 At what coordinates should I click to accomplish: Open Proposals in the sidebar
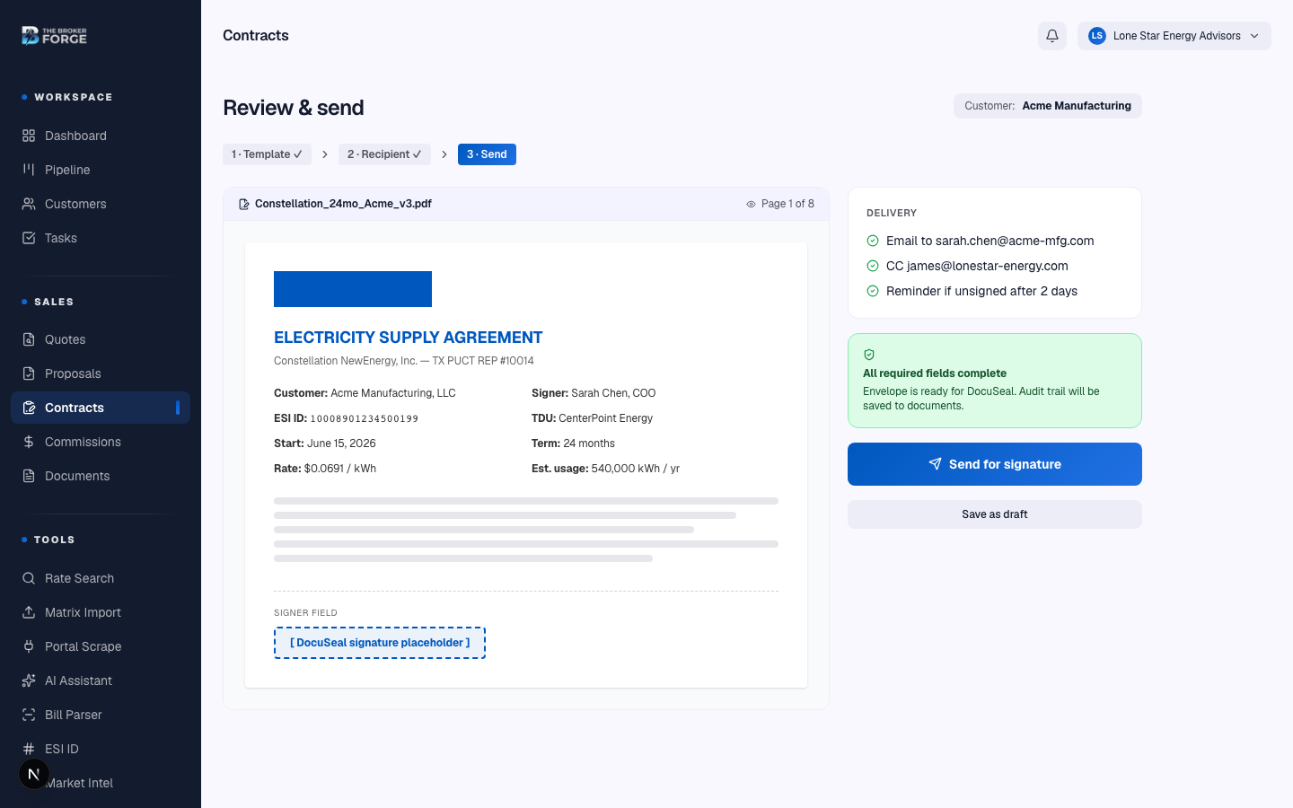point(101,373)
